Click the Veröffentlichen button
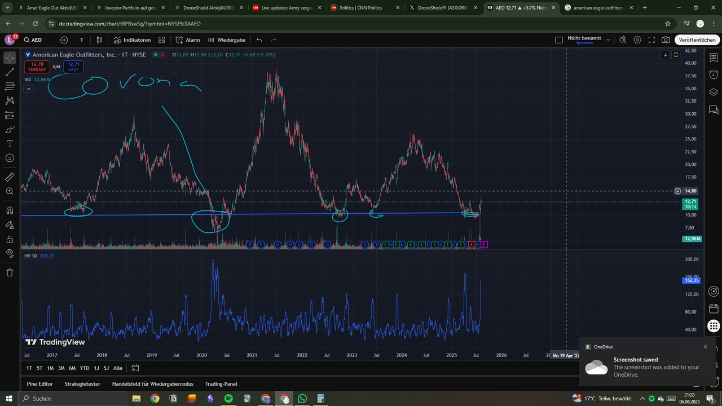Image resolution: width=722 pixels, height=406 pixels. click(697, 40)
